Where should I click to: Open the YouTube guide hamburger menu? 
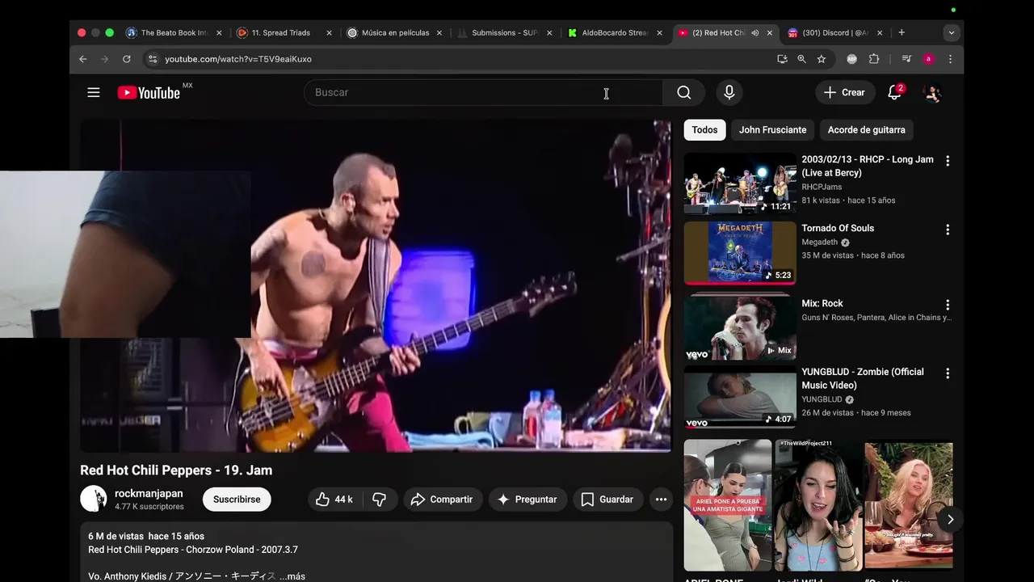tap(94, 92)
